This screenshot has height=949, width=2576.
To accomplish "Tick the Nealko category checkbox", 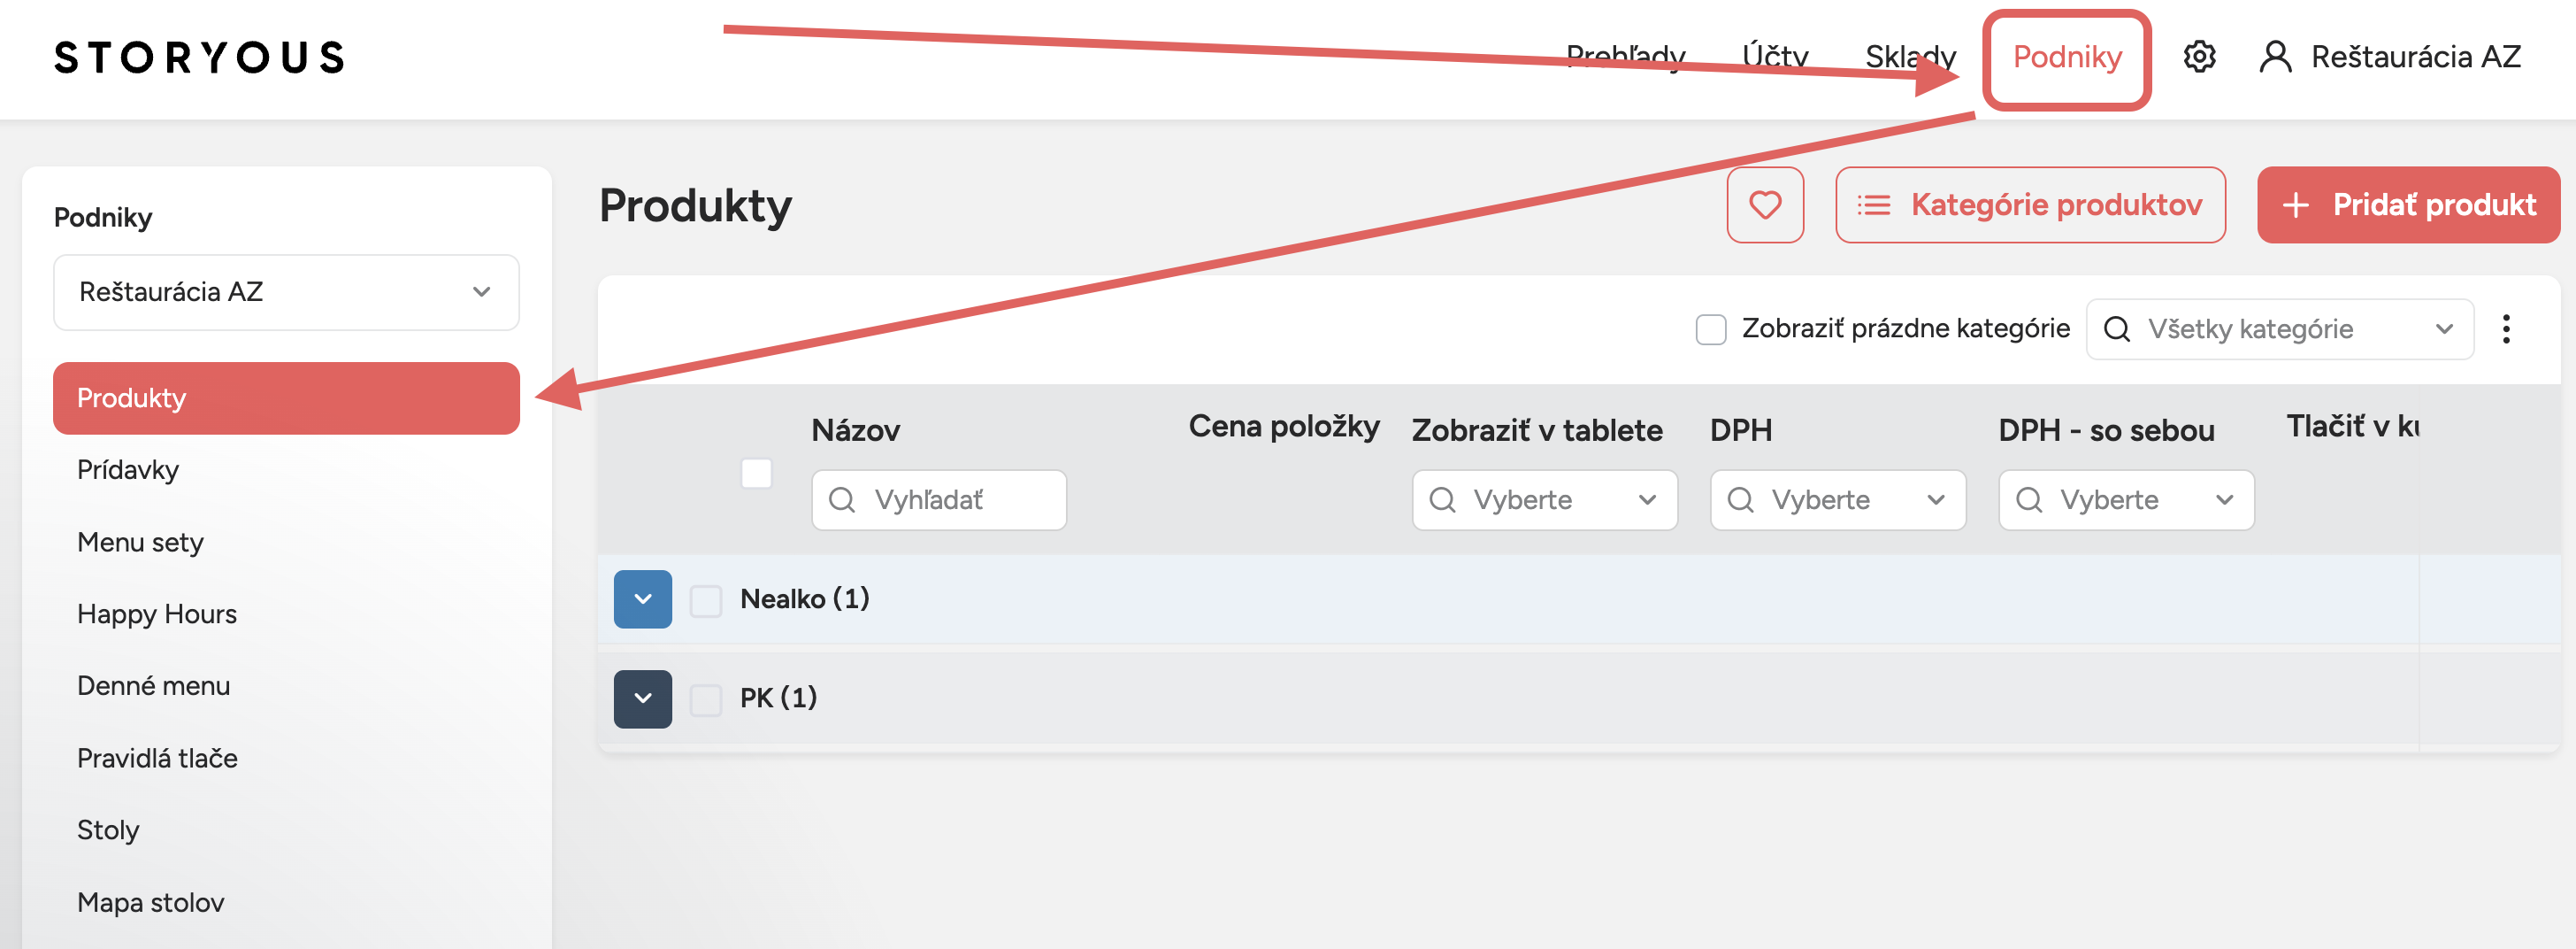I will (x=706, y=600).
